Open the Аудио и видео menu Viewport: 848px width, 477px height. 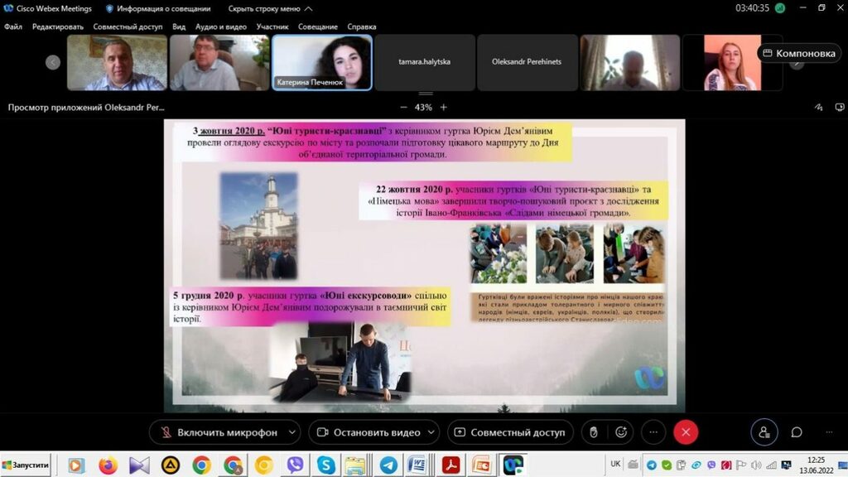pos(220,26)
